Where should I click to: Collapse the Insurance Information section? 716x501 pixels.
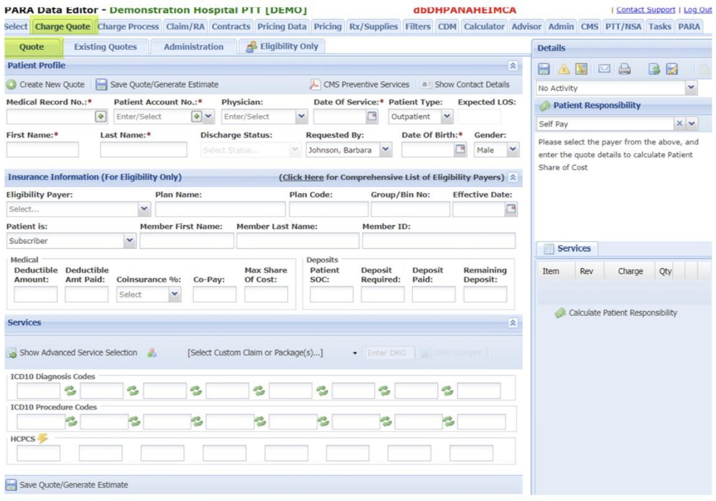pos(513,177)
